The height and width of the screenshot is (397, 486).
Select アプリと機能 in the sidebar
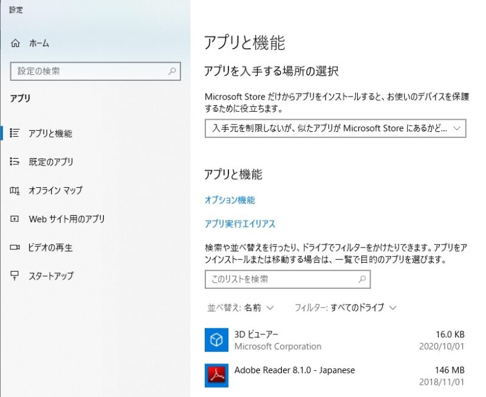[x=50, y=133]
